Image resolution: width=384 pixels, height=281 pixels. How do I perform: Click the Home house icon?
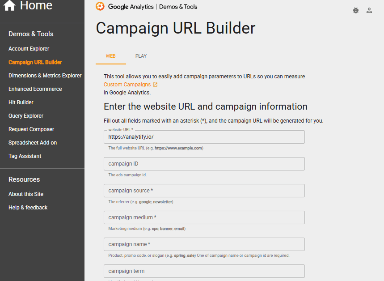tap(9, 5)
